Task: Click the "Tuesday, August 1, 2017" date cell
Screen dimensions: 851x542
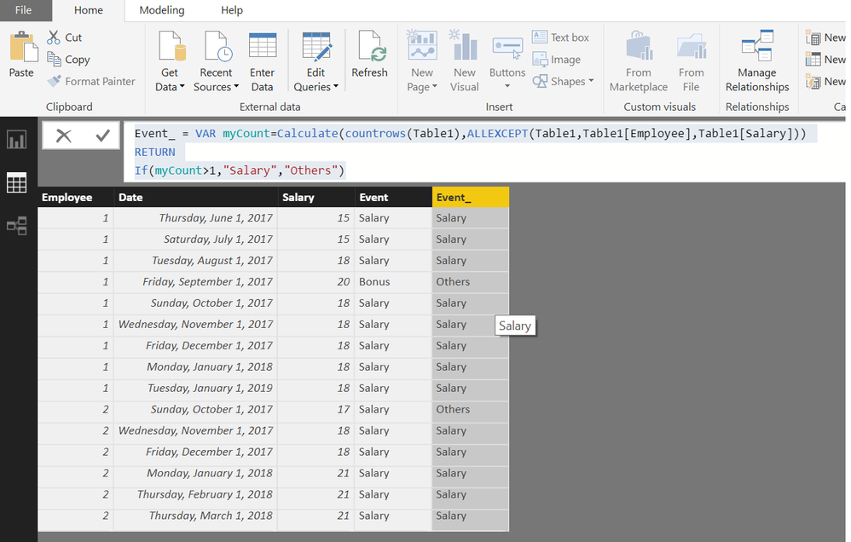Action: [x=196, y=261]
